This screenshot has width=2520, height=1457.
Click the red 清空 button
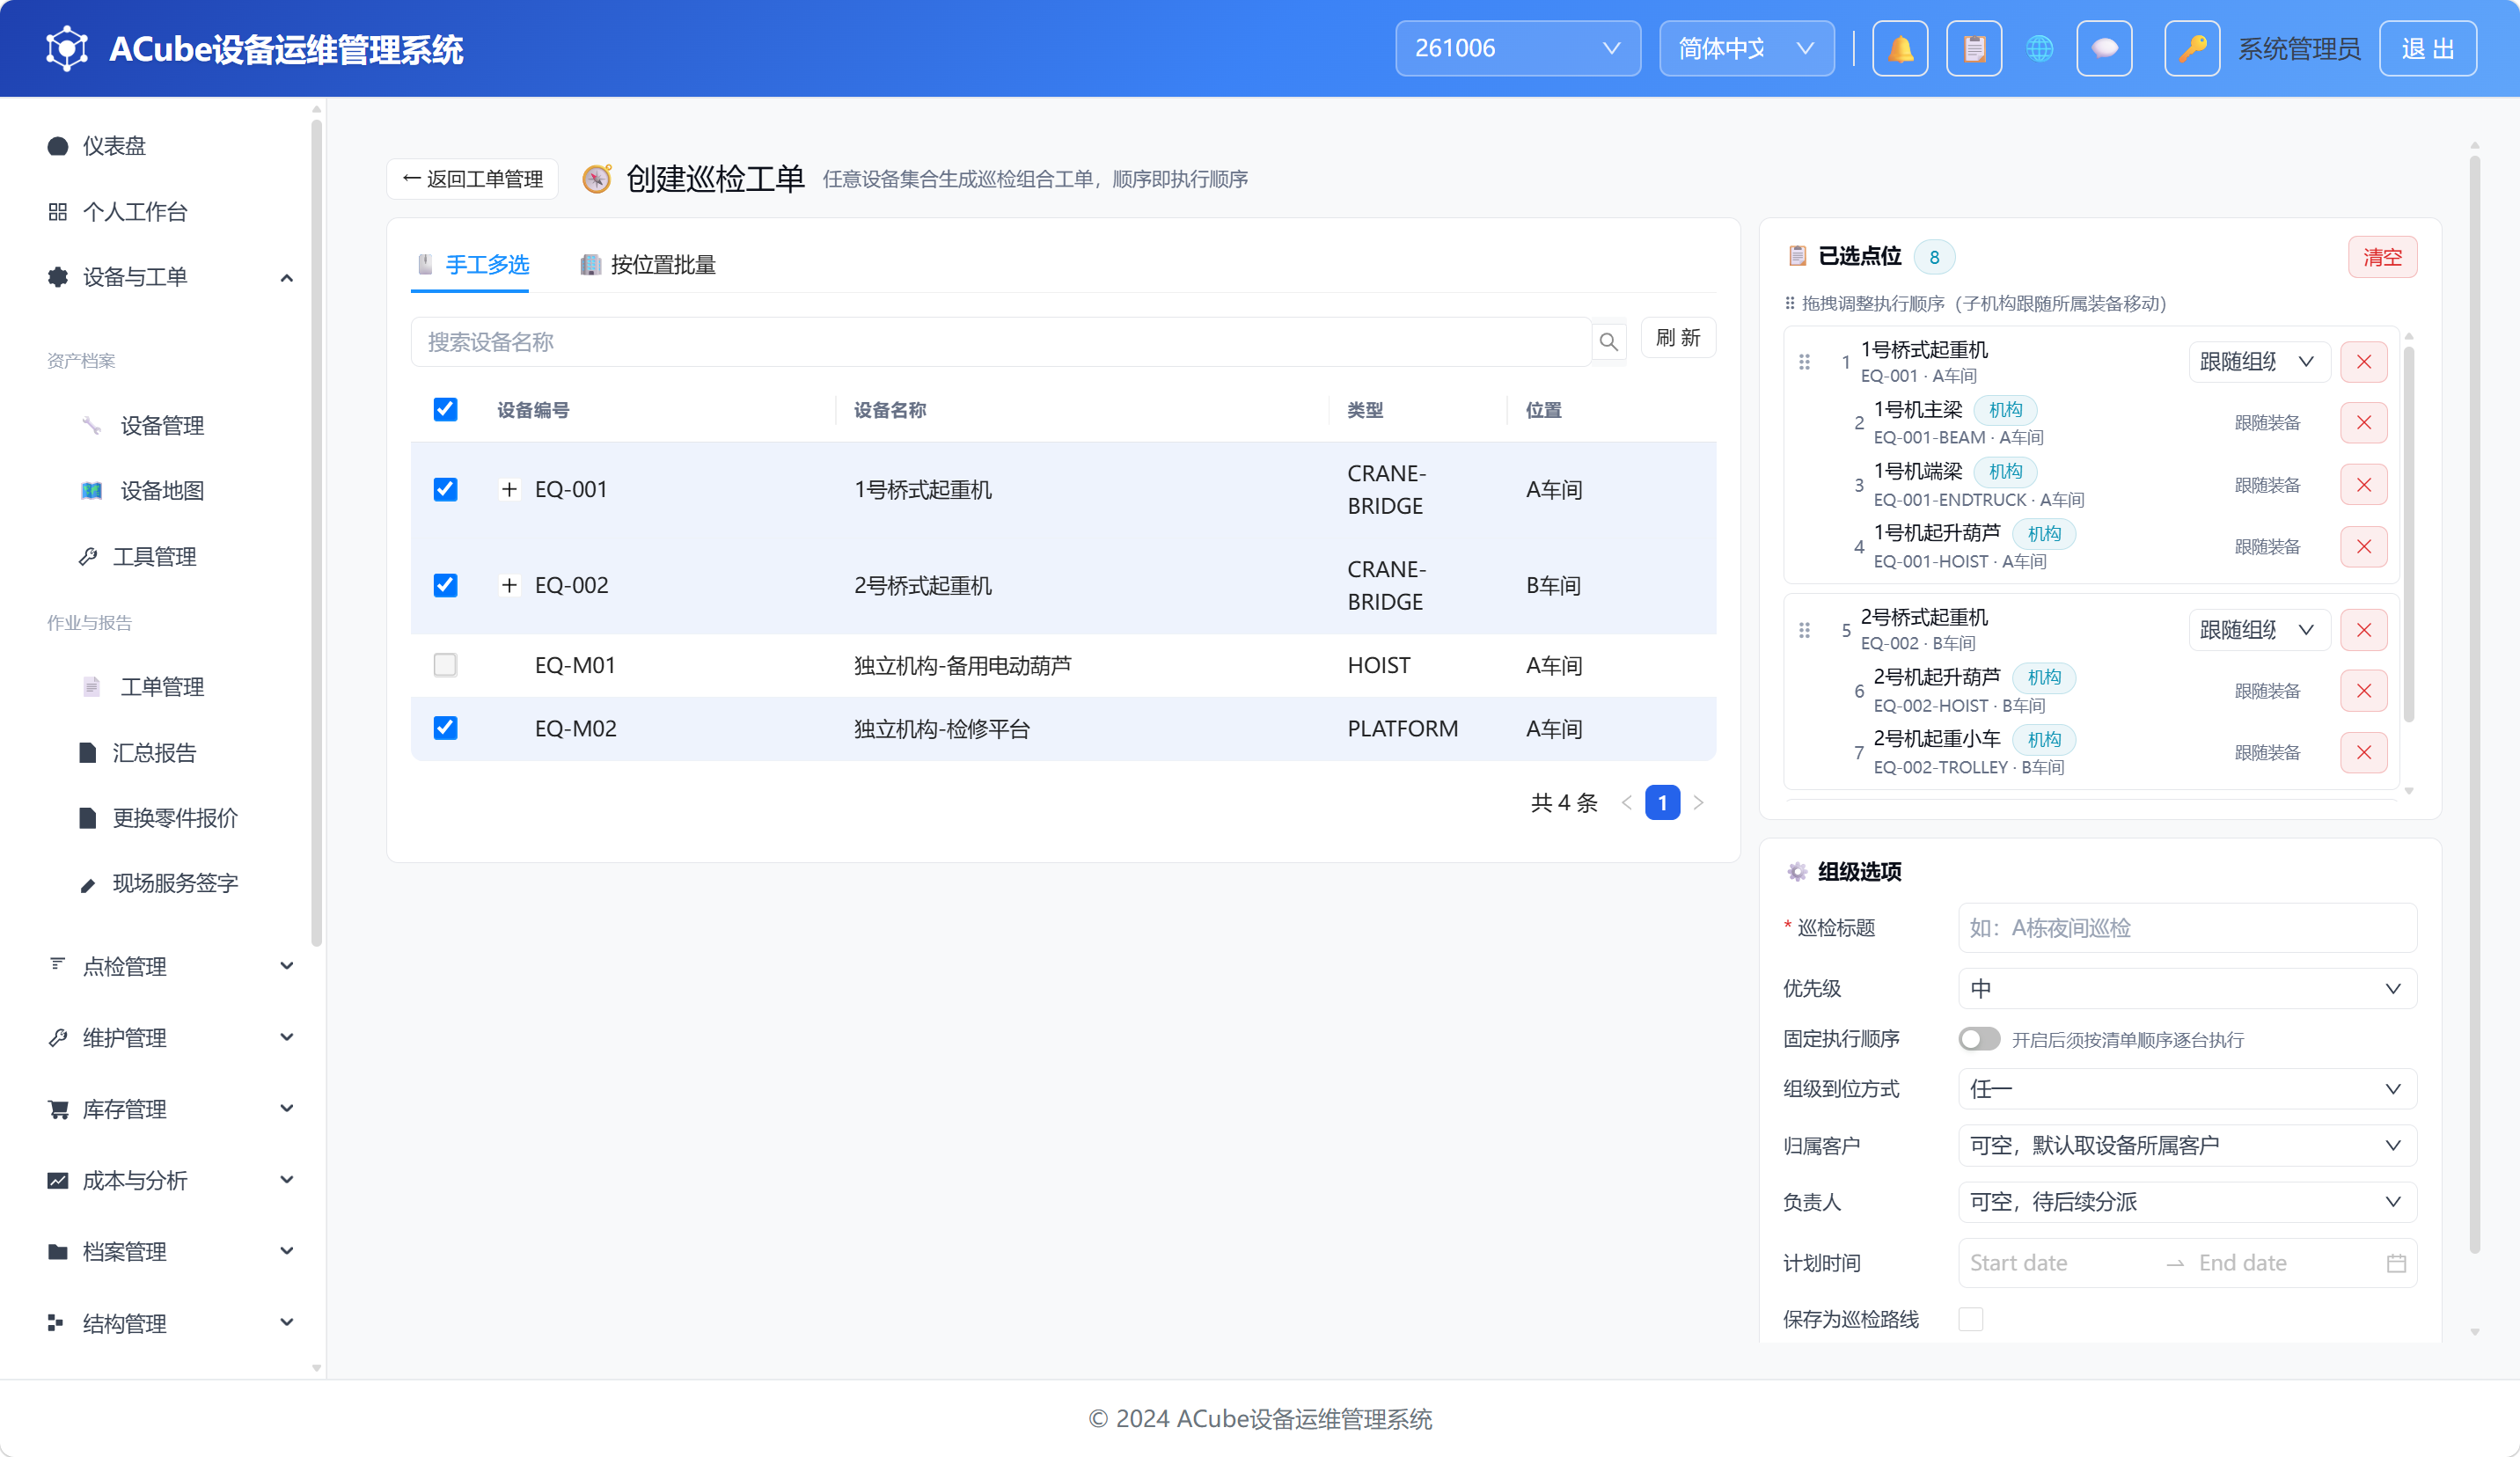coord(2382,257)
